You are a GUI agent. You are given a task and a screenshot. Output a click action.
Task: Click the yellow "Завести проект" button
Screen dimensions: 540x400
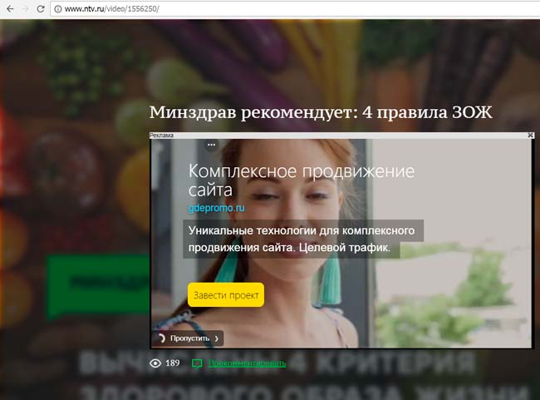click(x=226, y=295)
